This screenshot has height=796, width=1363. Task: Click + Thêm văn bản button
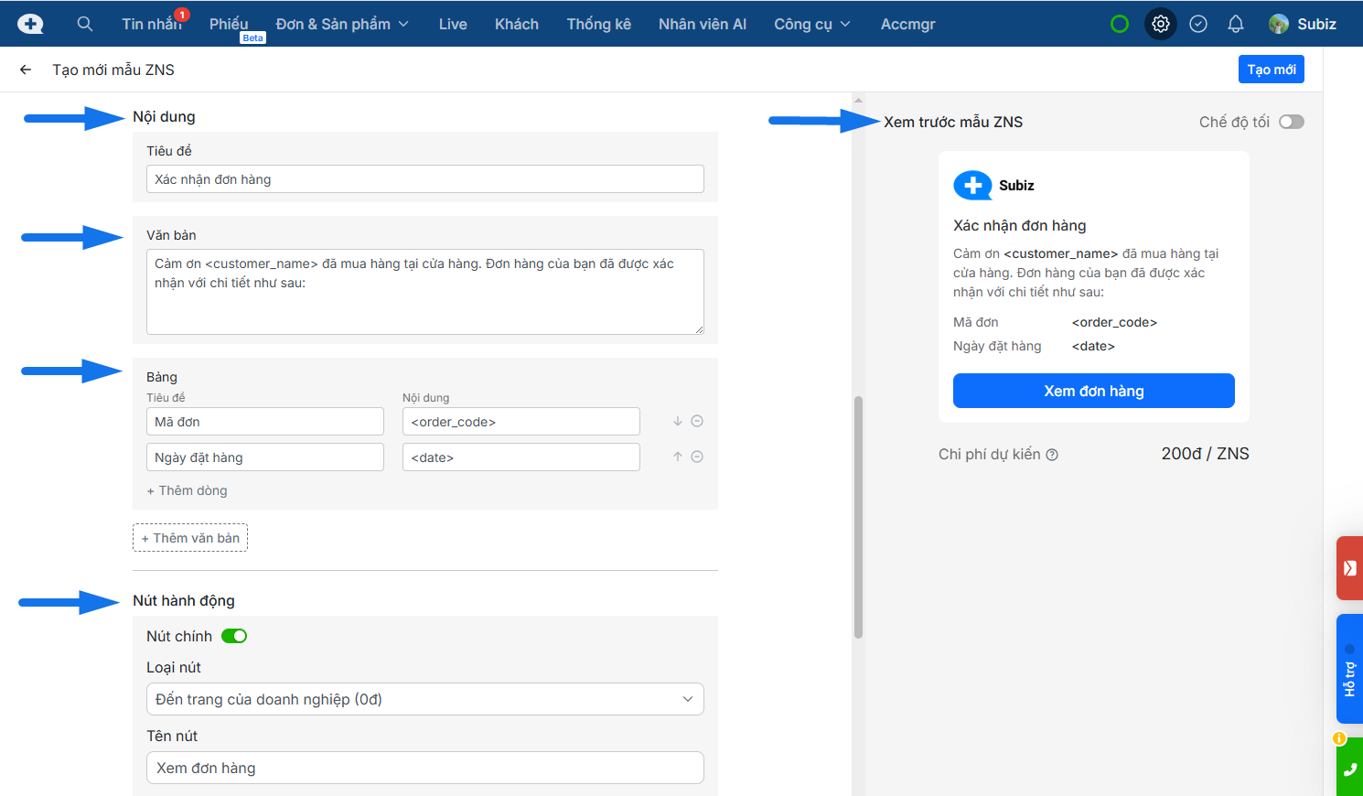[x=190, y=538]
